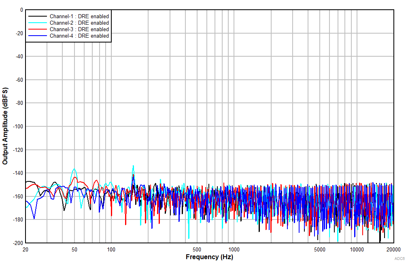Select the Channel-2 cyan legend line sample
The image size is (408, 264).
[x=38, y=23]
